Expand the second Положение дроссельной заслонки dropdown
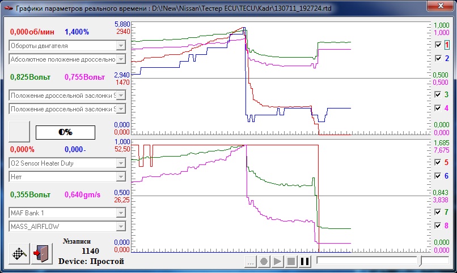457x273 pixels. click(121, 109)
